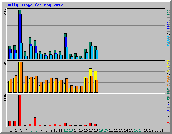Image resolution: width=172 pixels, height=134 pixels.
Task: Click day 28 on the axis
Action: (146, 130)
